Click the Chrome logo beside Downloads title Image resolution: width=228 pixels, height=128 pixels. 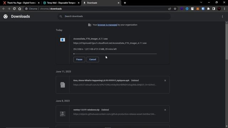6,17
